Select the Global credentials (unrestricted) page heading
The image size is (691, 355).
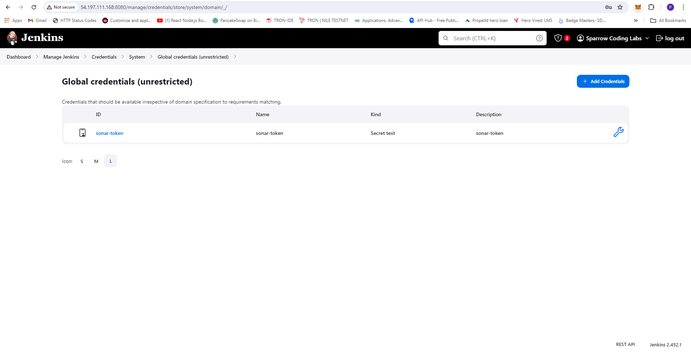point(127,82)
